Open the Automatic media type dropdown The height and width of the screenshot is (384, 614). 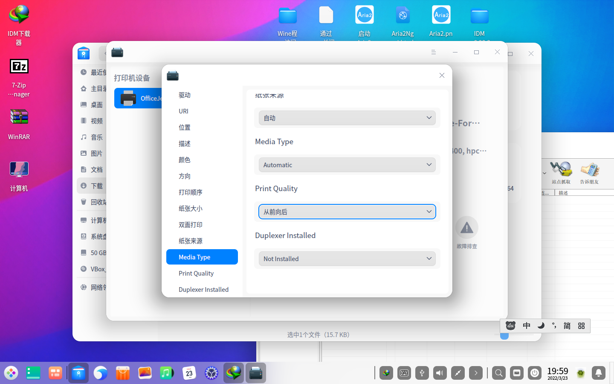347,165
